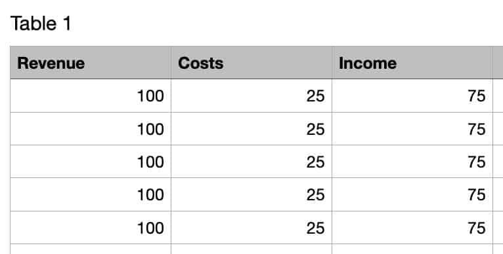Viewport: 503px width, 254px height.
Task: Select fifth row Costs cell with 25
Action: point(251,227)
